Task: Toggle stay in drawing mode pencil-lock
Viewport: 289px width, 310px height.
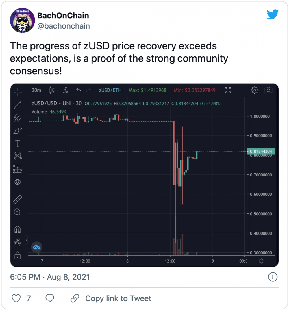Action: click(x=17, y=242)
